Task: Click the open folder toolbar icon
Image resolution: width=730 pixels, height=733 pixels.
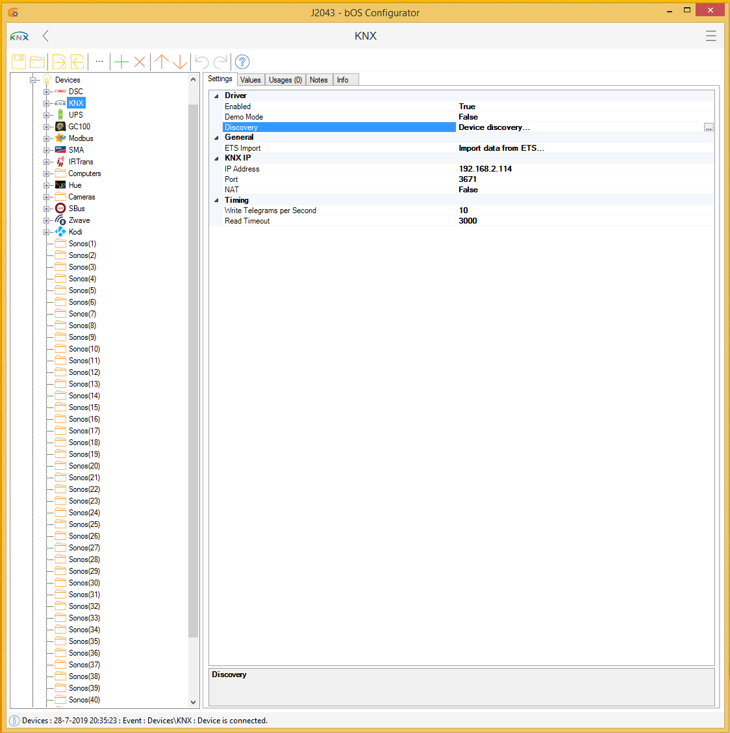Action: pyautogui.click(x=38, y=62)
